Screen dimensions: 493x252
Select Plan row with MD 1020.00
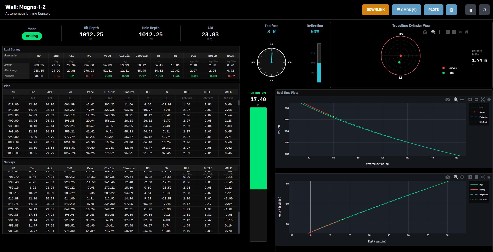pyautogui.click(x=121, y=142)
